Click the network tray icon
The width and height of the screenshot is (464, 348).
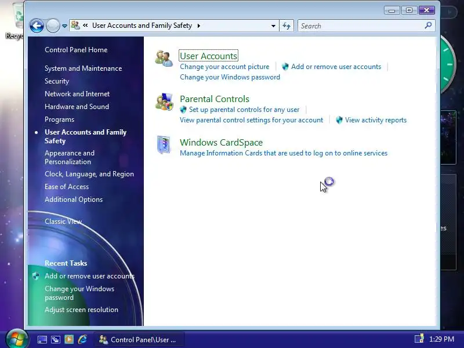[x=419, y=339]
